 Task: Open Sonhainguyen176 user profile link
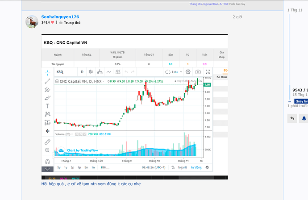click(60, 17)
